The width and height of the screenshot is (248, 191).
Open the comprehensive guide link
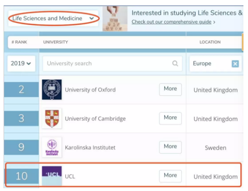(172, 22)
